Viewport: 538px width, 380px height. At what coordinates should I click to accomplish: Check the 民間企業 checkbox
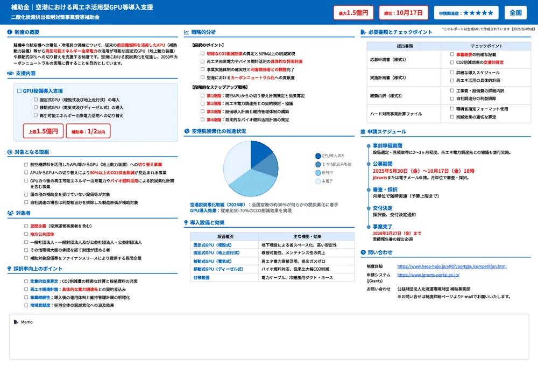point(26,226)
